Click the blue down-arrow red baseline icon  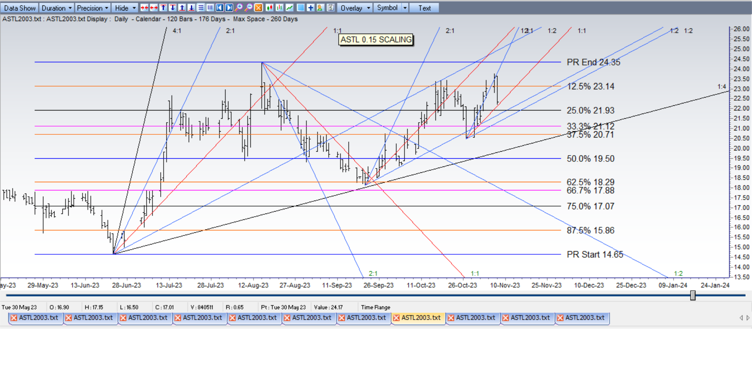(191, 8)
